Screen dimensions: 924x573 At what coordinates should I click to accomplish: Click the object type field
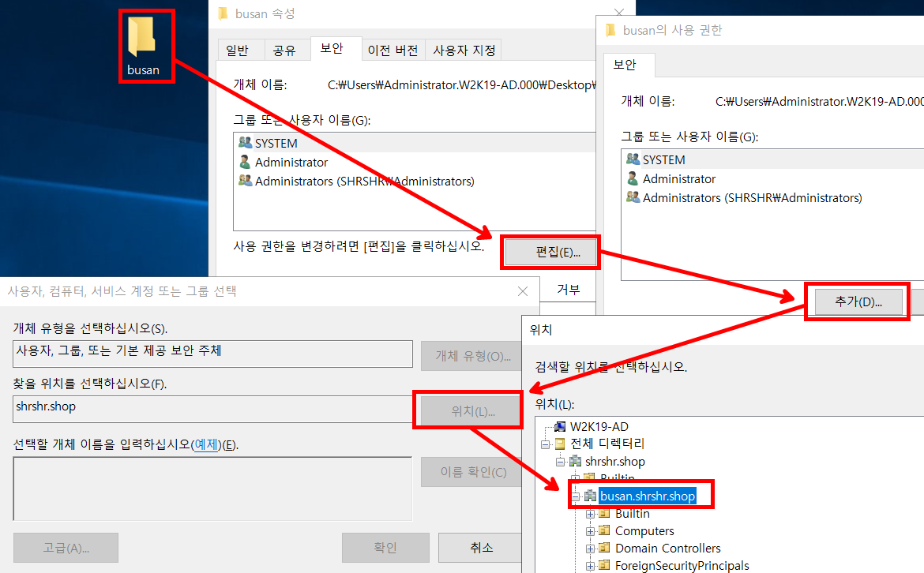(212, 354)
